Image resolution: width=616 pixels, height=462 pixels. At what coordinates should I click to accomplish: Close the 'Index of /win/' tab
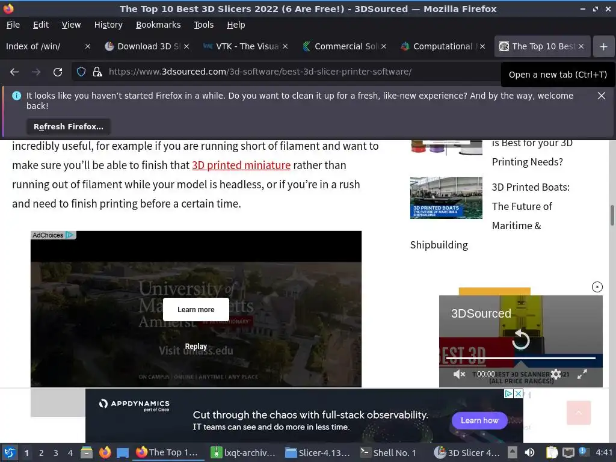tap(88, 46)
